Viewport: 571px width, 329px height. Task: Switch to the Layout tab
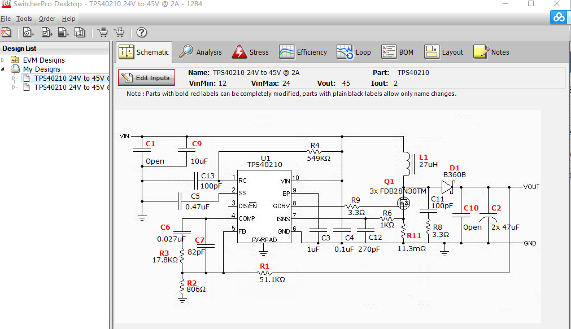click(444, 52)
